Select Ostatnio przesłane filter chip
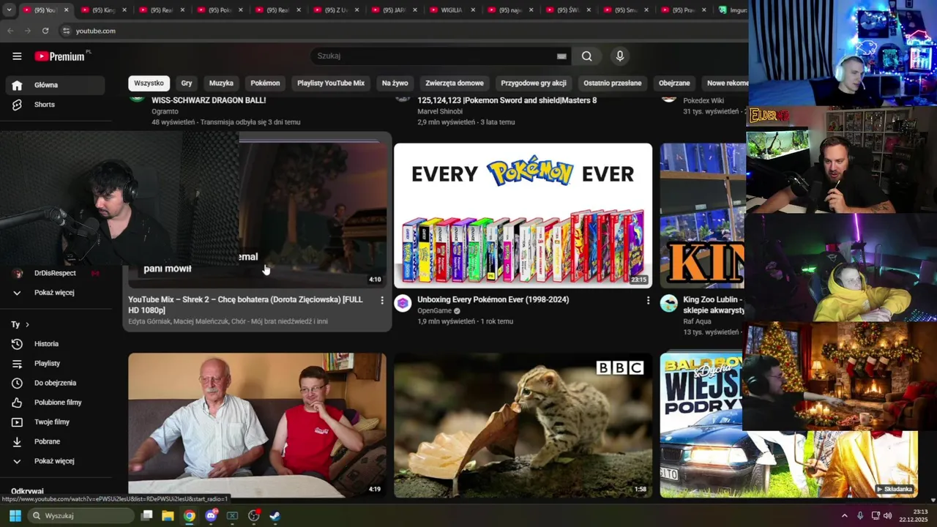The image size is (937, 527). (x=613, y=83)
